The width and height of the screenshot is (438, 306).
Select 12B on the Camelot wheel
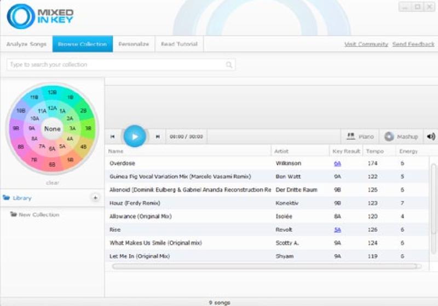tap(52, 92)
